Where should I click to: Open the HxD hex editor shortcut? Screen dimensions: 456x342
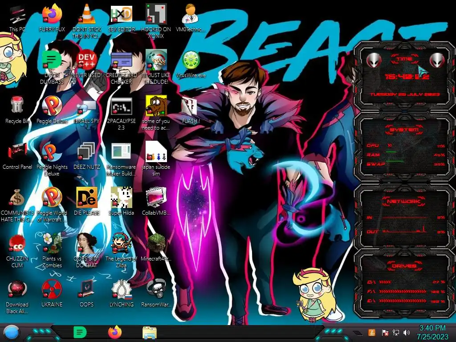[x=121, y=18]
